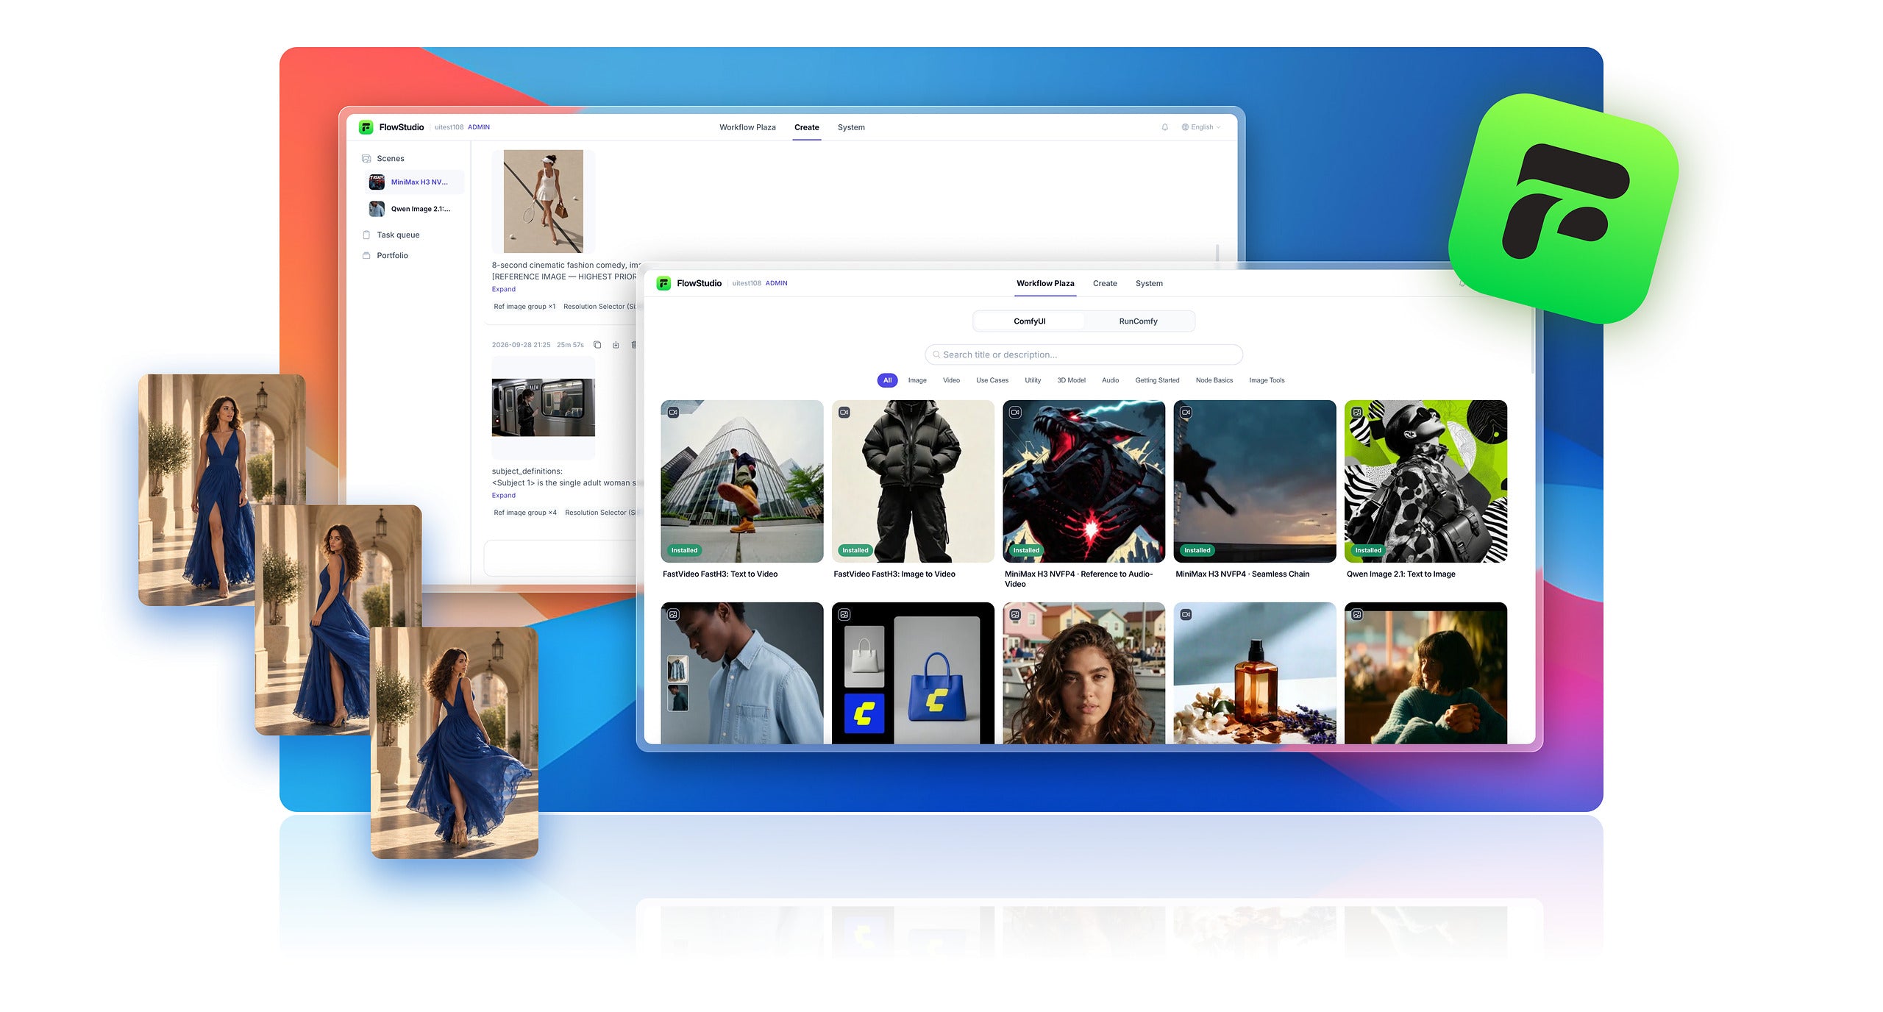The width and height of the screenshot is (1883, 1012).
Task: Click the Portfolio folder icon
Action: [x=366, y=255]
